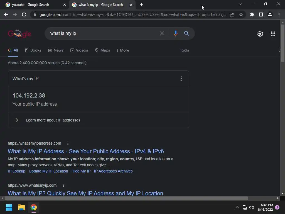285x214 pixels.
Task: Open What Is My IP? Quickly See result
Action: tap(85, 193)
